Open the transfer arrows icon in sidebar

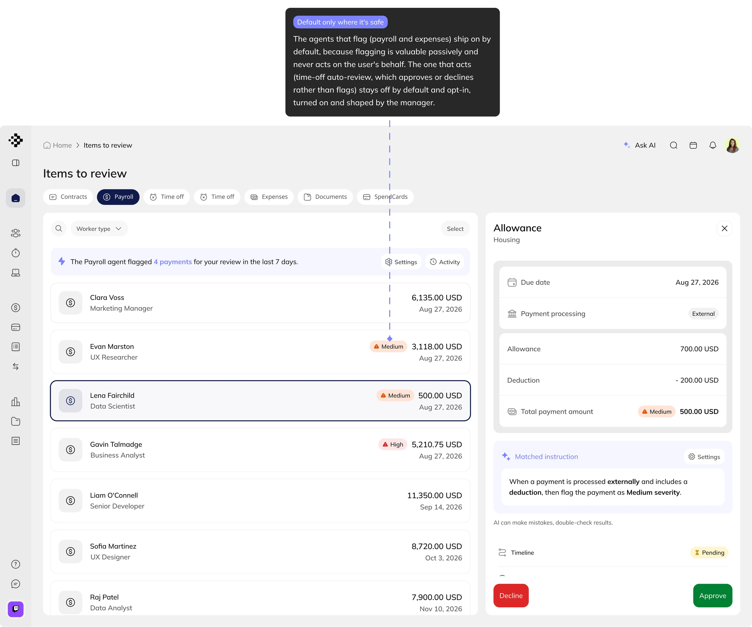(15, 366)
